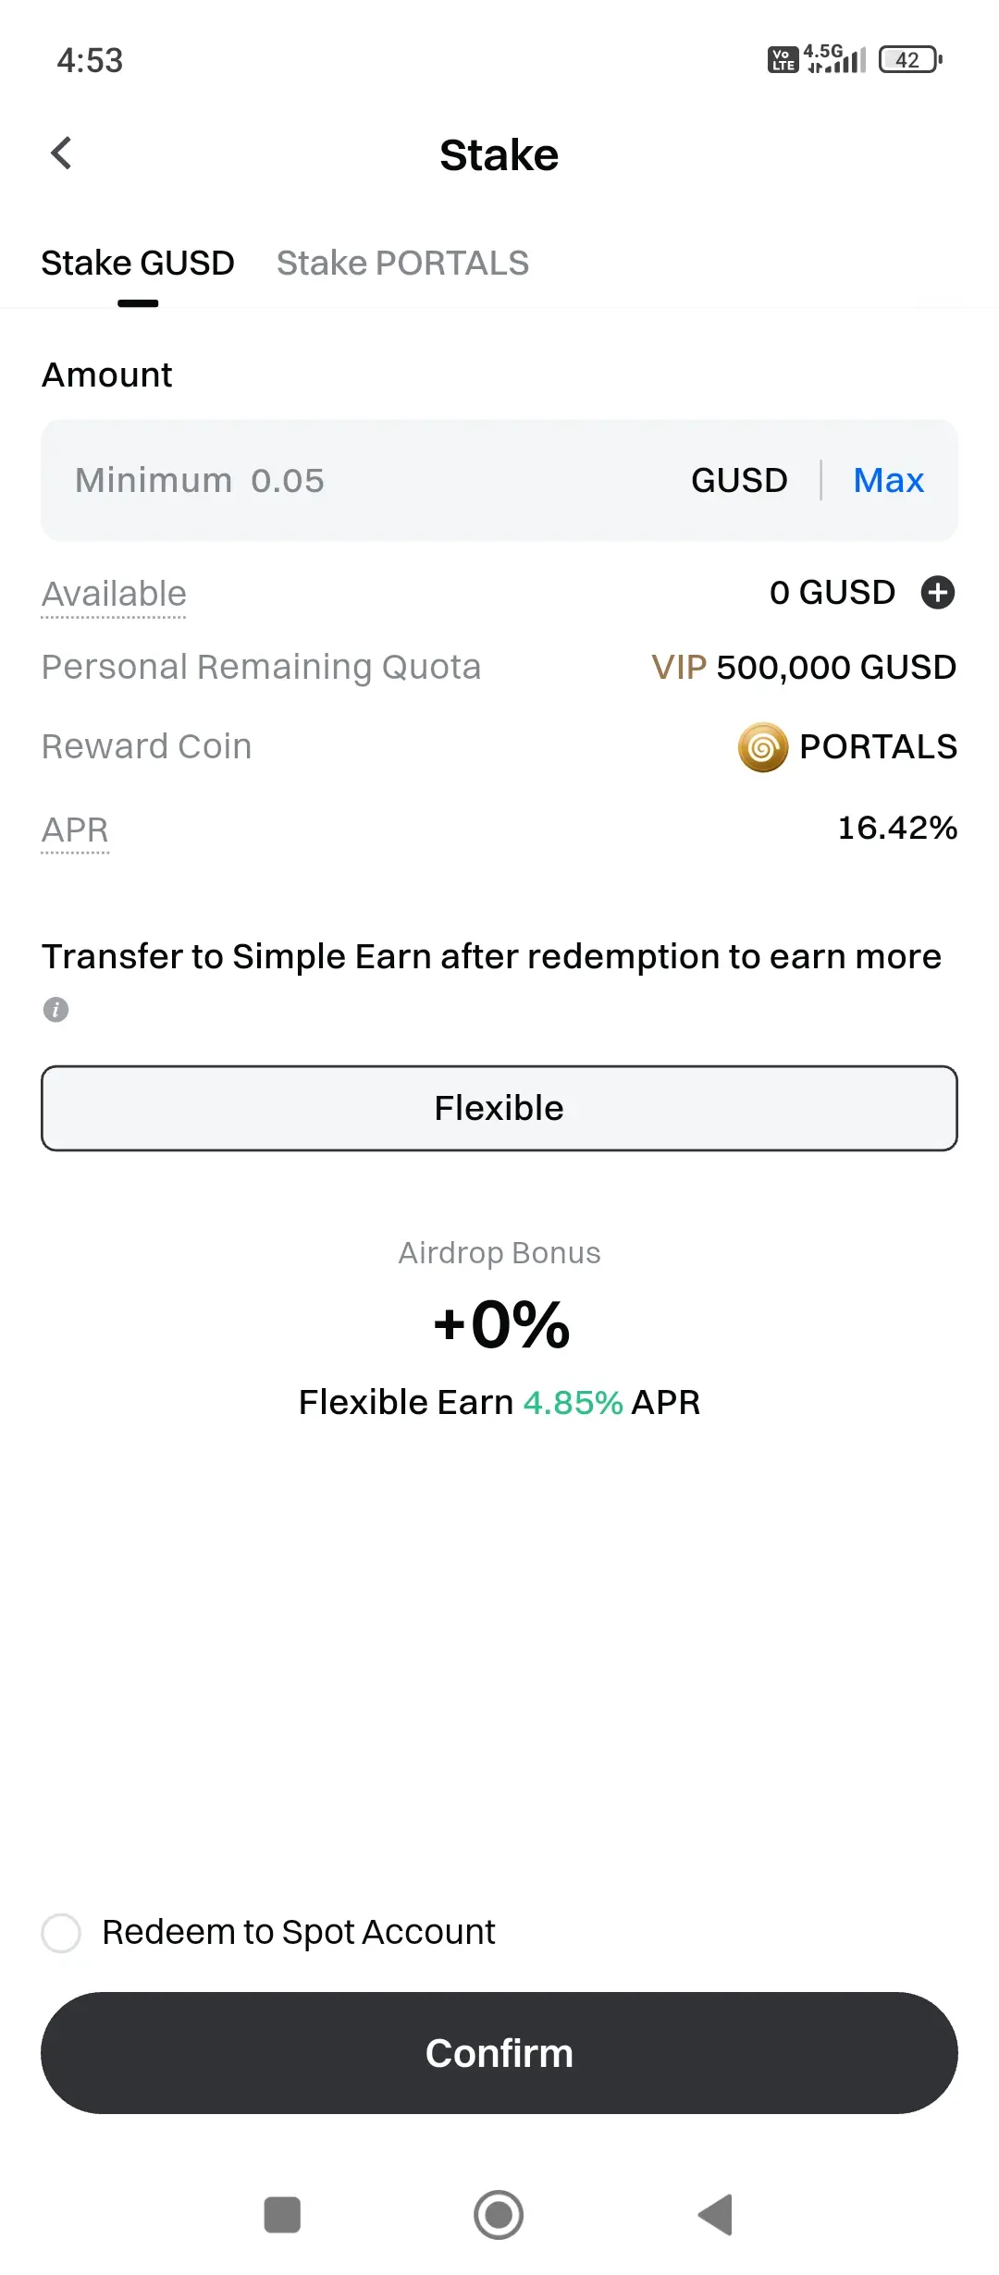Select the Flexible term option
The width and height of the screenshot is (999, 2275).
tap(499, 1108)
